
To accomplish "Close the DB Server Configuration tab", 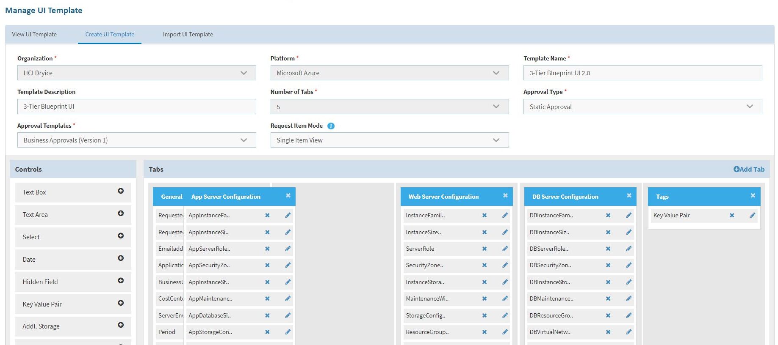I will pos(629,195).
